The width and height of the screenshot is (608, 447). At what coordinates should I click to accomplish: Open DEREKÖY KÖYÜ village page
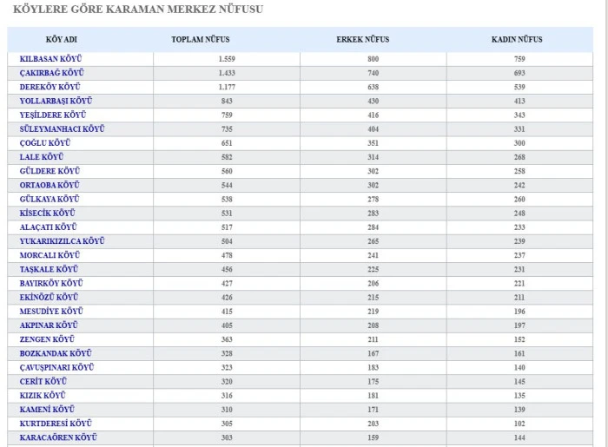pyautogui.click(x=50, y=87)
